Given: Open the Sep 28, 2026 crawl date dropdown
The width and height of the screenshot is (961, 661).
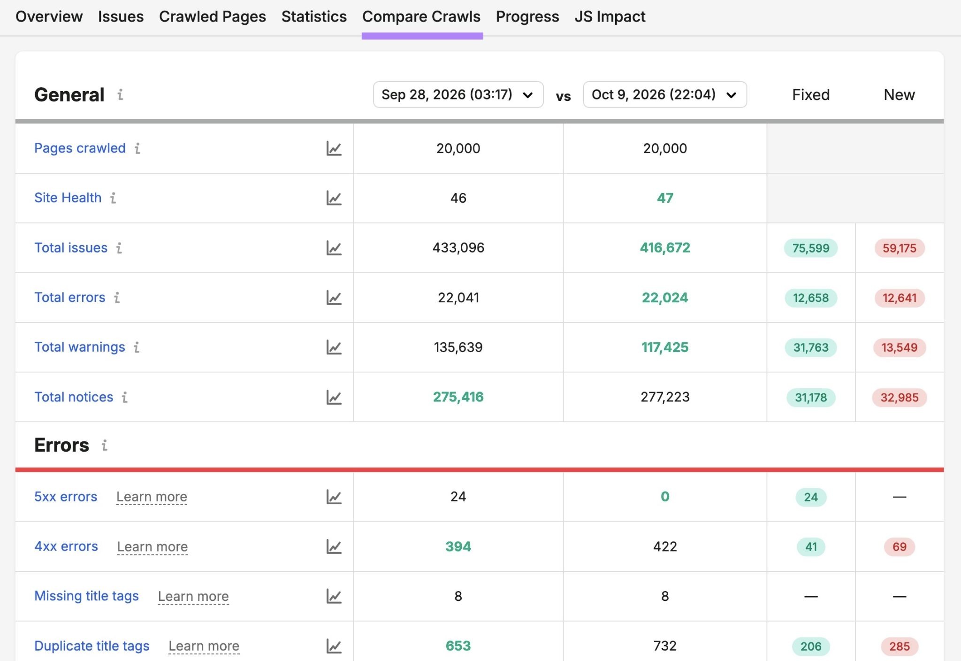Looking at the screenshot, I should click(458, 95).
